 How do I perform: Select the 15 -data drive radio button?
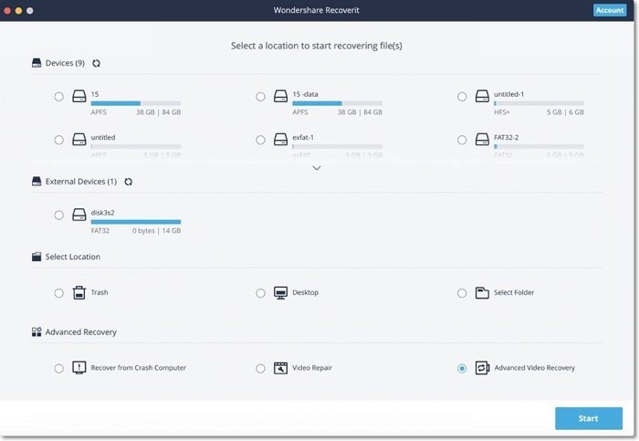[260, 97]
